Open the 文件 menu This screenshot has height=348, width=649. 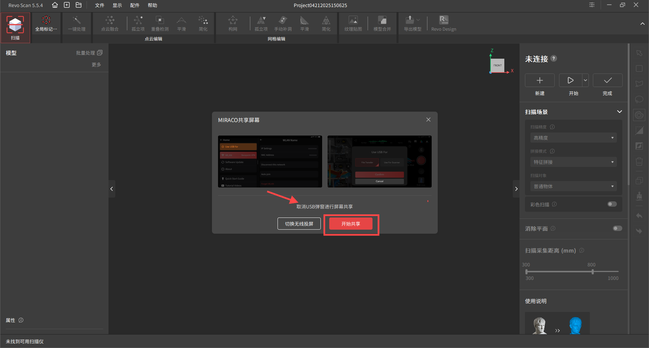pos(100,5)
